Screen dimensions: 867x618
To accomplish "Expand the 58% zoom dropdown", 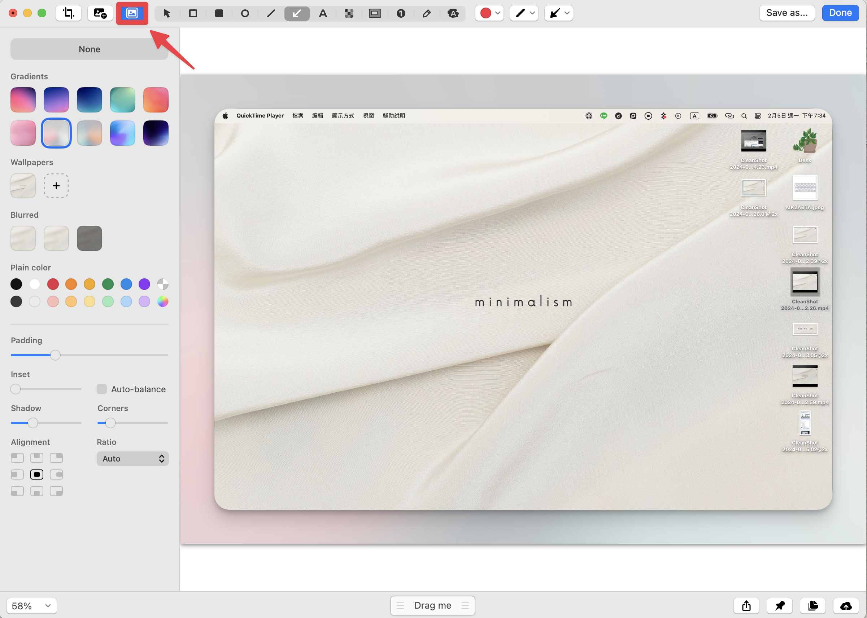I will [32, 606].
